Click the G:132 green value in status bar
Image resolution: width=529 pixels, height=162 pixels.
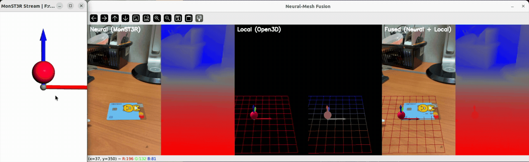(x=141, y=159)
